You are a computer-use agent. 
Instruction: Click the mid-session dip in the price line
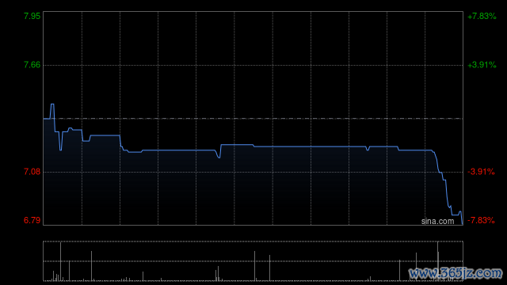(x=219, y=157)
